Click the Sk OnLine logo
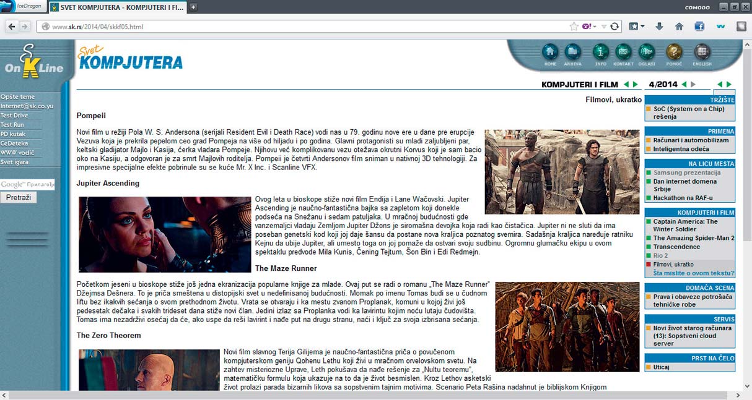 pos(34,62)
